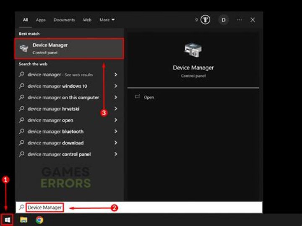Viewport: 302px width, 226px height.
Task: Expand the More dropdown
Action: coord(107,20)
